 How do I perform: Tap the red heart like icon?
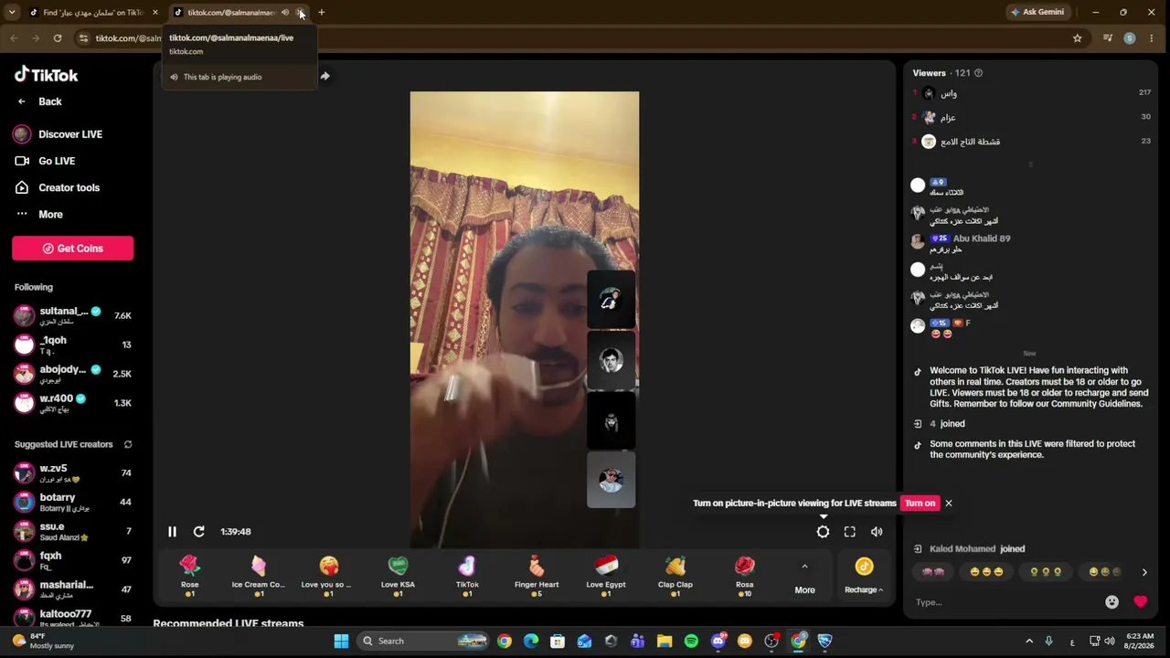(1140, 601)
